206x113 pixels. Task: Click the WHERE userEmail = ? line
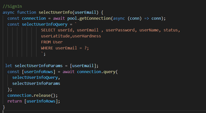point(65,48)
